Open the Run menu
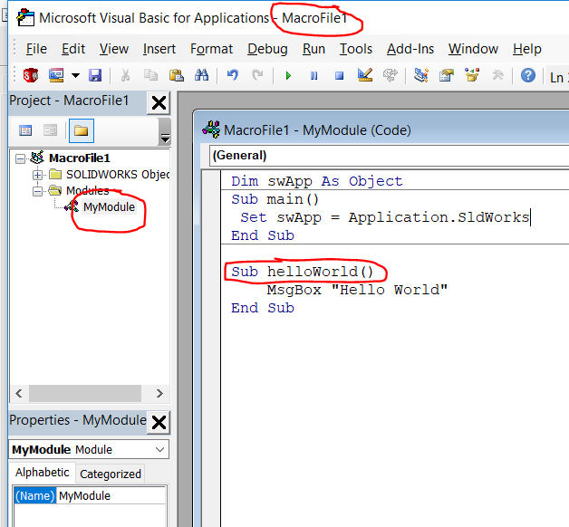This screenshot has width=569, height=527. click(313, 49)
